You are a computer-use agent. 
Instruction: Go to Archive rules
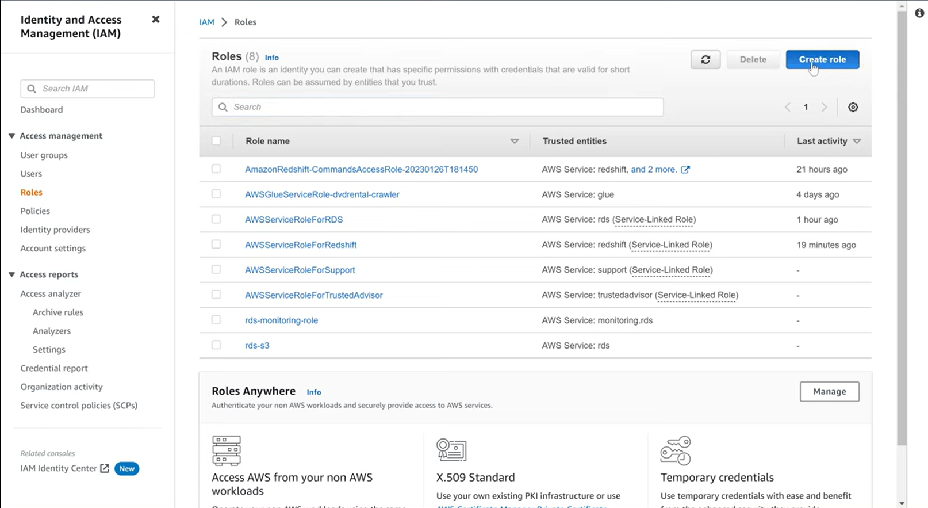click(x=58, y=312)
